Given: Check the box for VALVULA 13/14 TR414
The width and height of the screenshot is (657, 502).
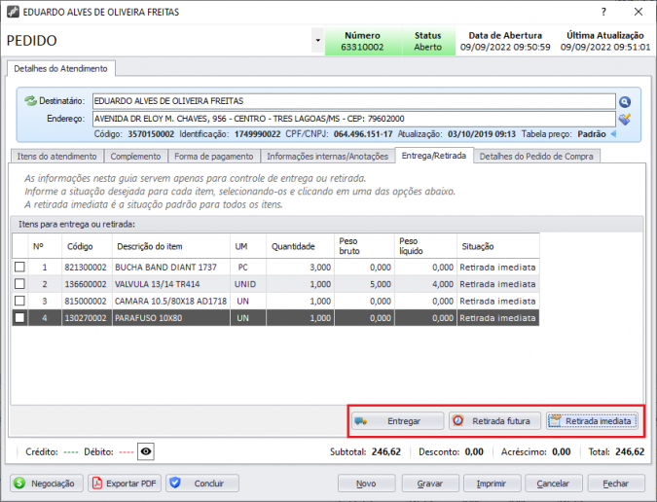Looking at the screenshot, I should pyautogui.click(x=19, y=284).
